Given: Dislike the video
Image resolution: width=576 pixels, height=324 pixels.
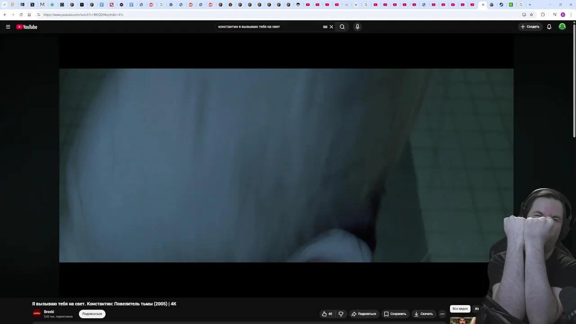Looking at the screenshot, I should tap(341, 314).
